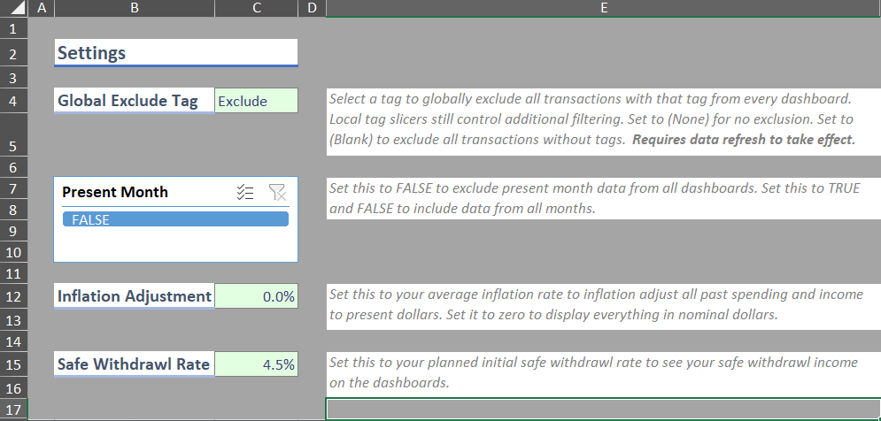The height and width of the screenshot is (421, 881).
Task: Select the Inflation Adjustment 0.0% cell
Action: pos(256,295)
